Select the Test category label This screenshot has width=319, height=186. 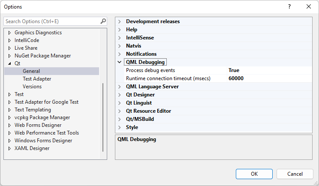pos(19,94)
